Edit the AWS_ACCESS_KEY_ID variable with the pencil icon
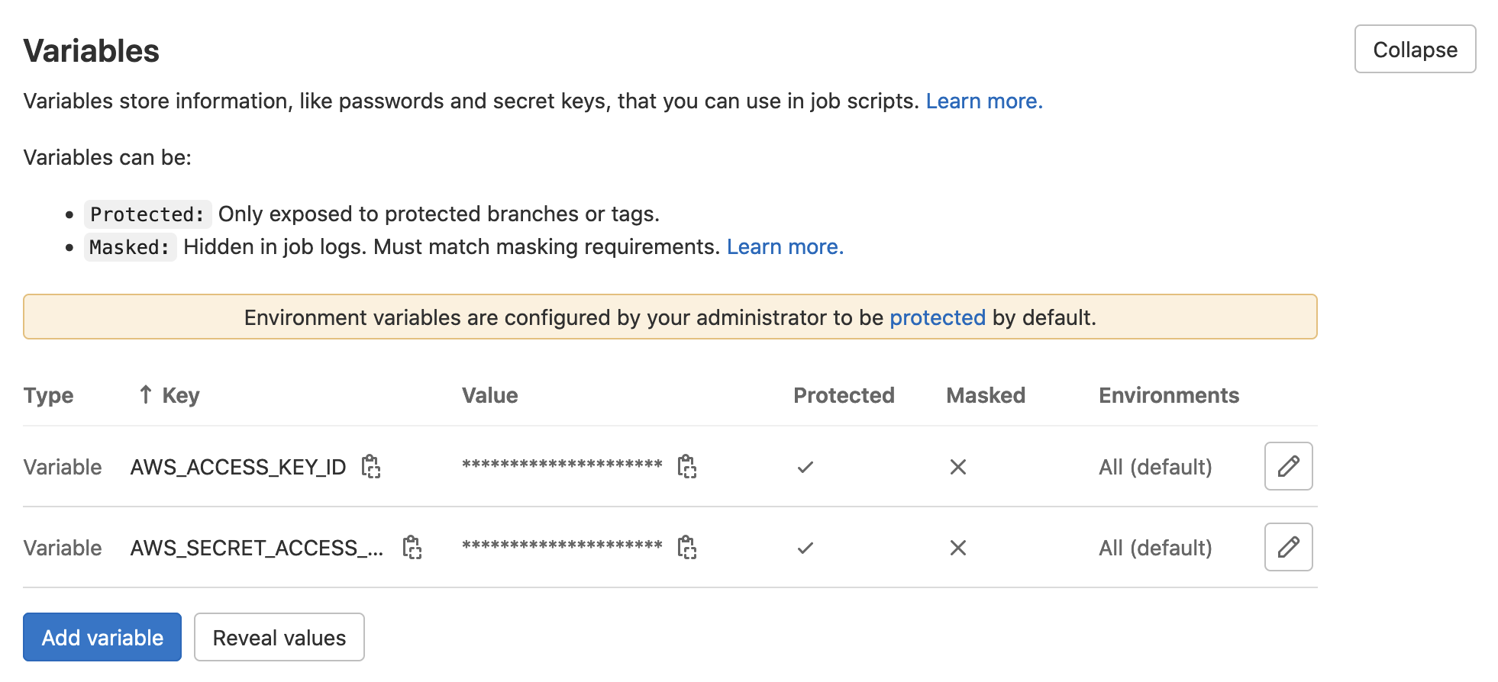1498x682 pixels. 1288,466
